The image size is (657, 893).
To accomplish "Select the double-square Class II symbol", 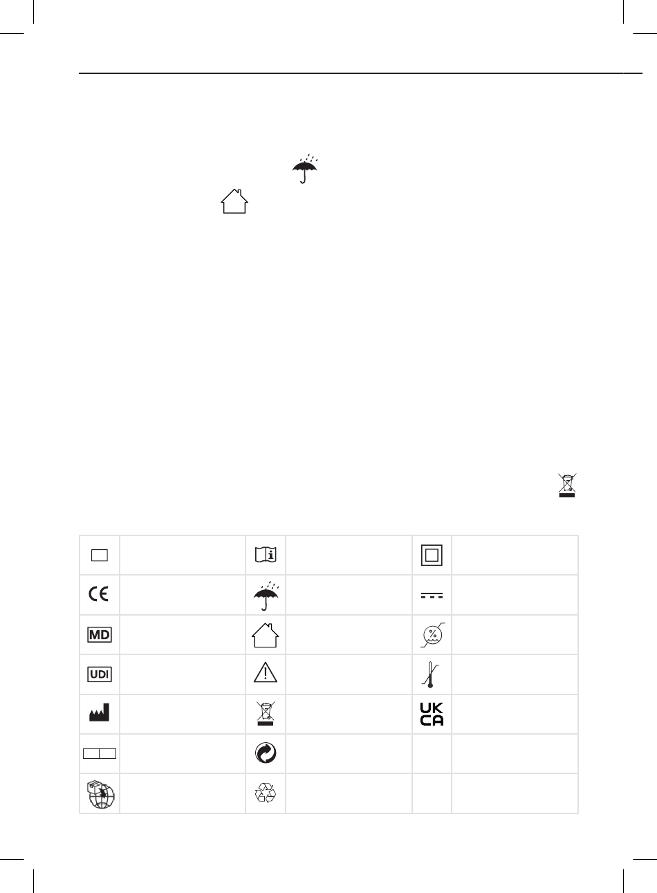I will [432, 555].
